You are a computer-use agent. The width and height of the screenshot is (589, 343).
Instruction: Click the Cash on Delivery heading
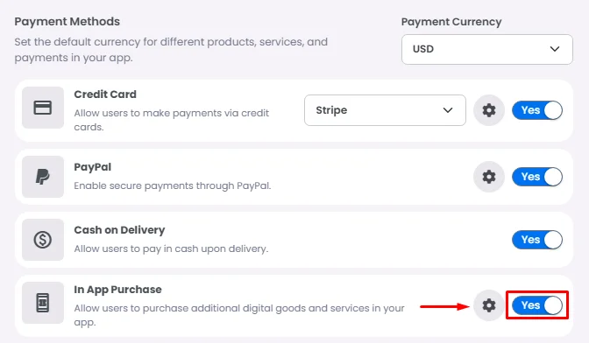pos(119,230)
